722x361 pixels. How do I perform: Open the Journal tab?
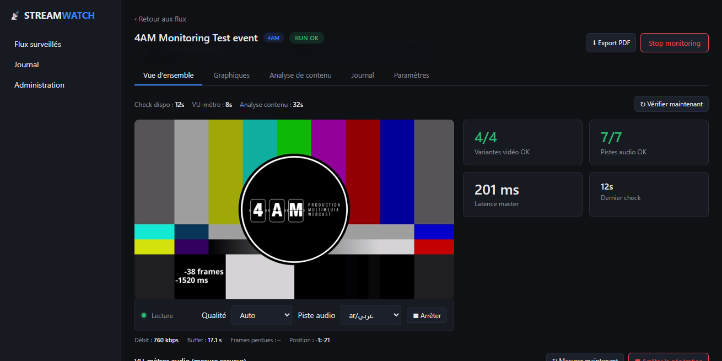click(363, 75)
